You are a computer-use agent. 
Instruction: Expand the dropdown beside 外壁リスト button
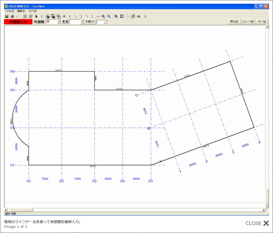point(106,22)
